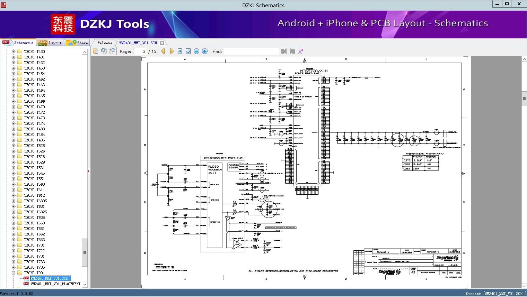
Task: Open the Share tab
Action: [77, 43]
